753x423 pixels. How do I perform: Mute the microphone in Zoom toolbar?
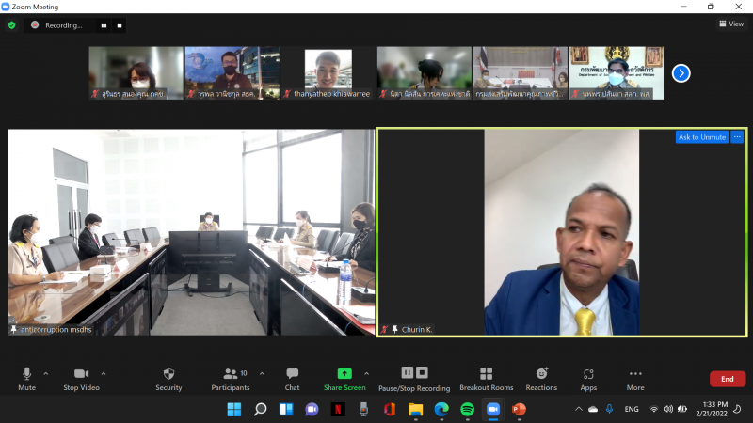(x=27, y=379)
